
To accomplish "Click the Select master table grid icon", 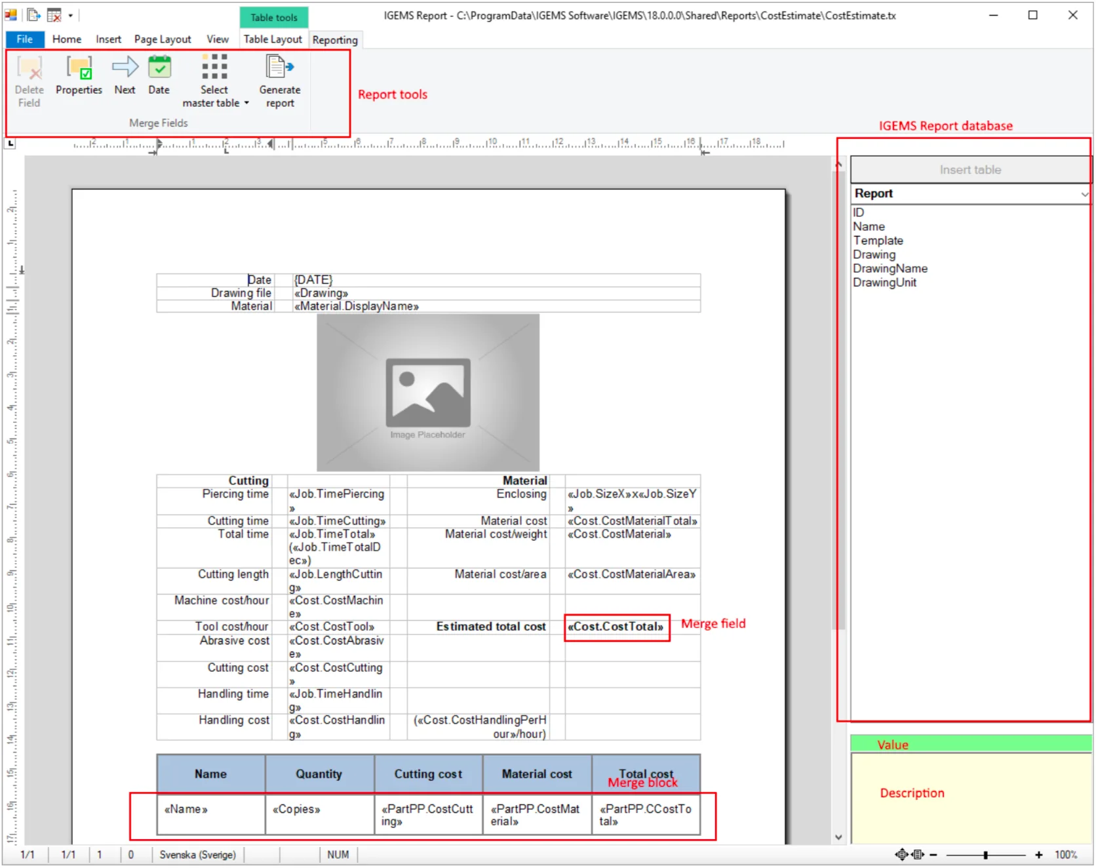I will 214,68.
